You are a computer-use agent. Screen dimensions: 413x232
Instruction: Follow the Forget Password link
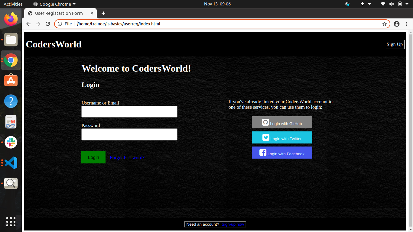click(127, 158)
